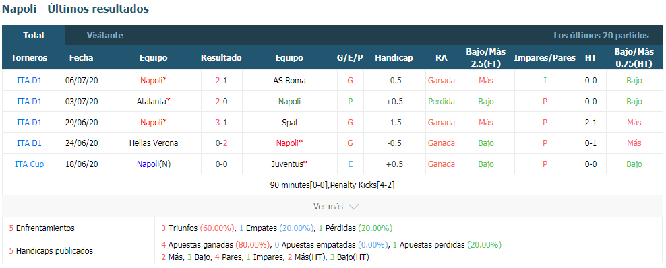Click the Atalanta team name
This screenshot has height=268, width=666.
point(151,102)
